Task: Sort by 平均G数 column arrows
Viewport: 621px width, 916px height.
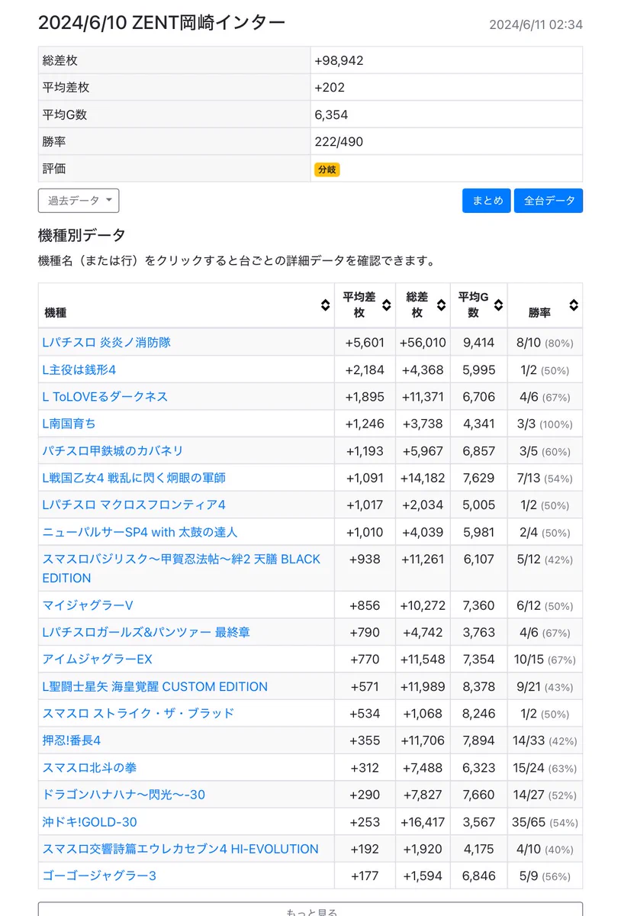Action: [498, 305]
